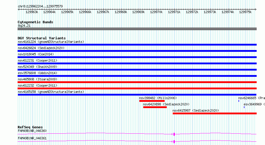This screenshot has height=145, width=265.
Task: Click the red bar under nsv612232
Action: [137, 88]
